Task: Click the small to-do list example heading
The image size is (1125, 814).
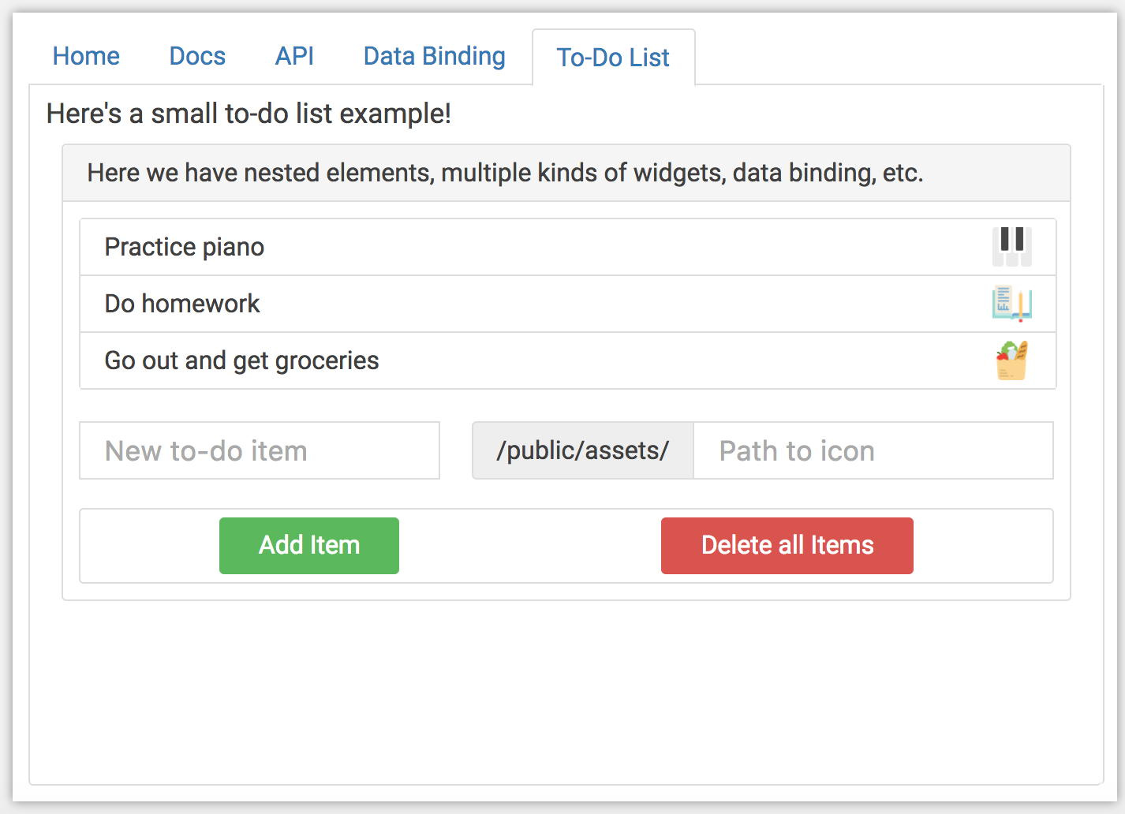Action: [x=249, y=114]
